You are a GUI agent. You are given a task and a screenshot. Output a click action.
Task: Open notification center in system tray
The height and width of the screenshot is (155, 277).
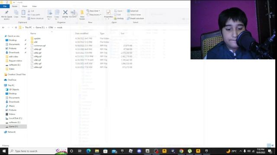click(x=270, y=151)
